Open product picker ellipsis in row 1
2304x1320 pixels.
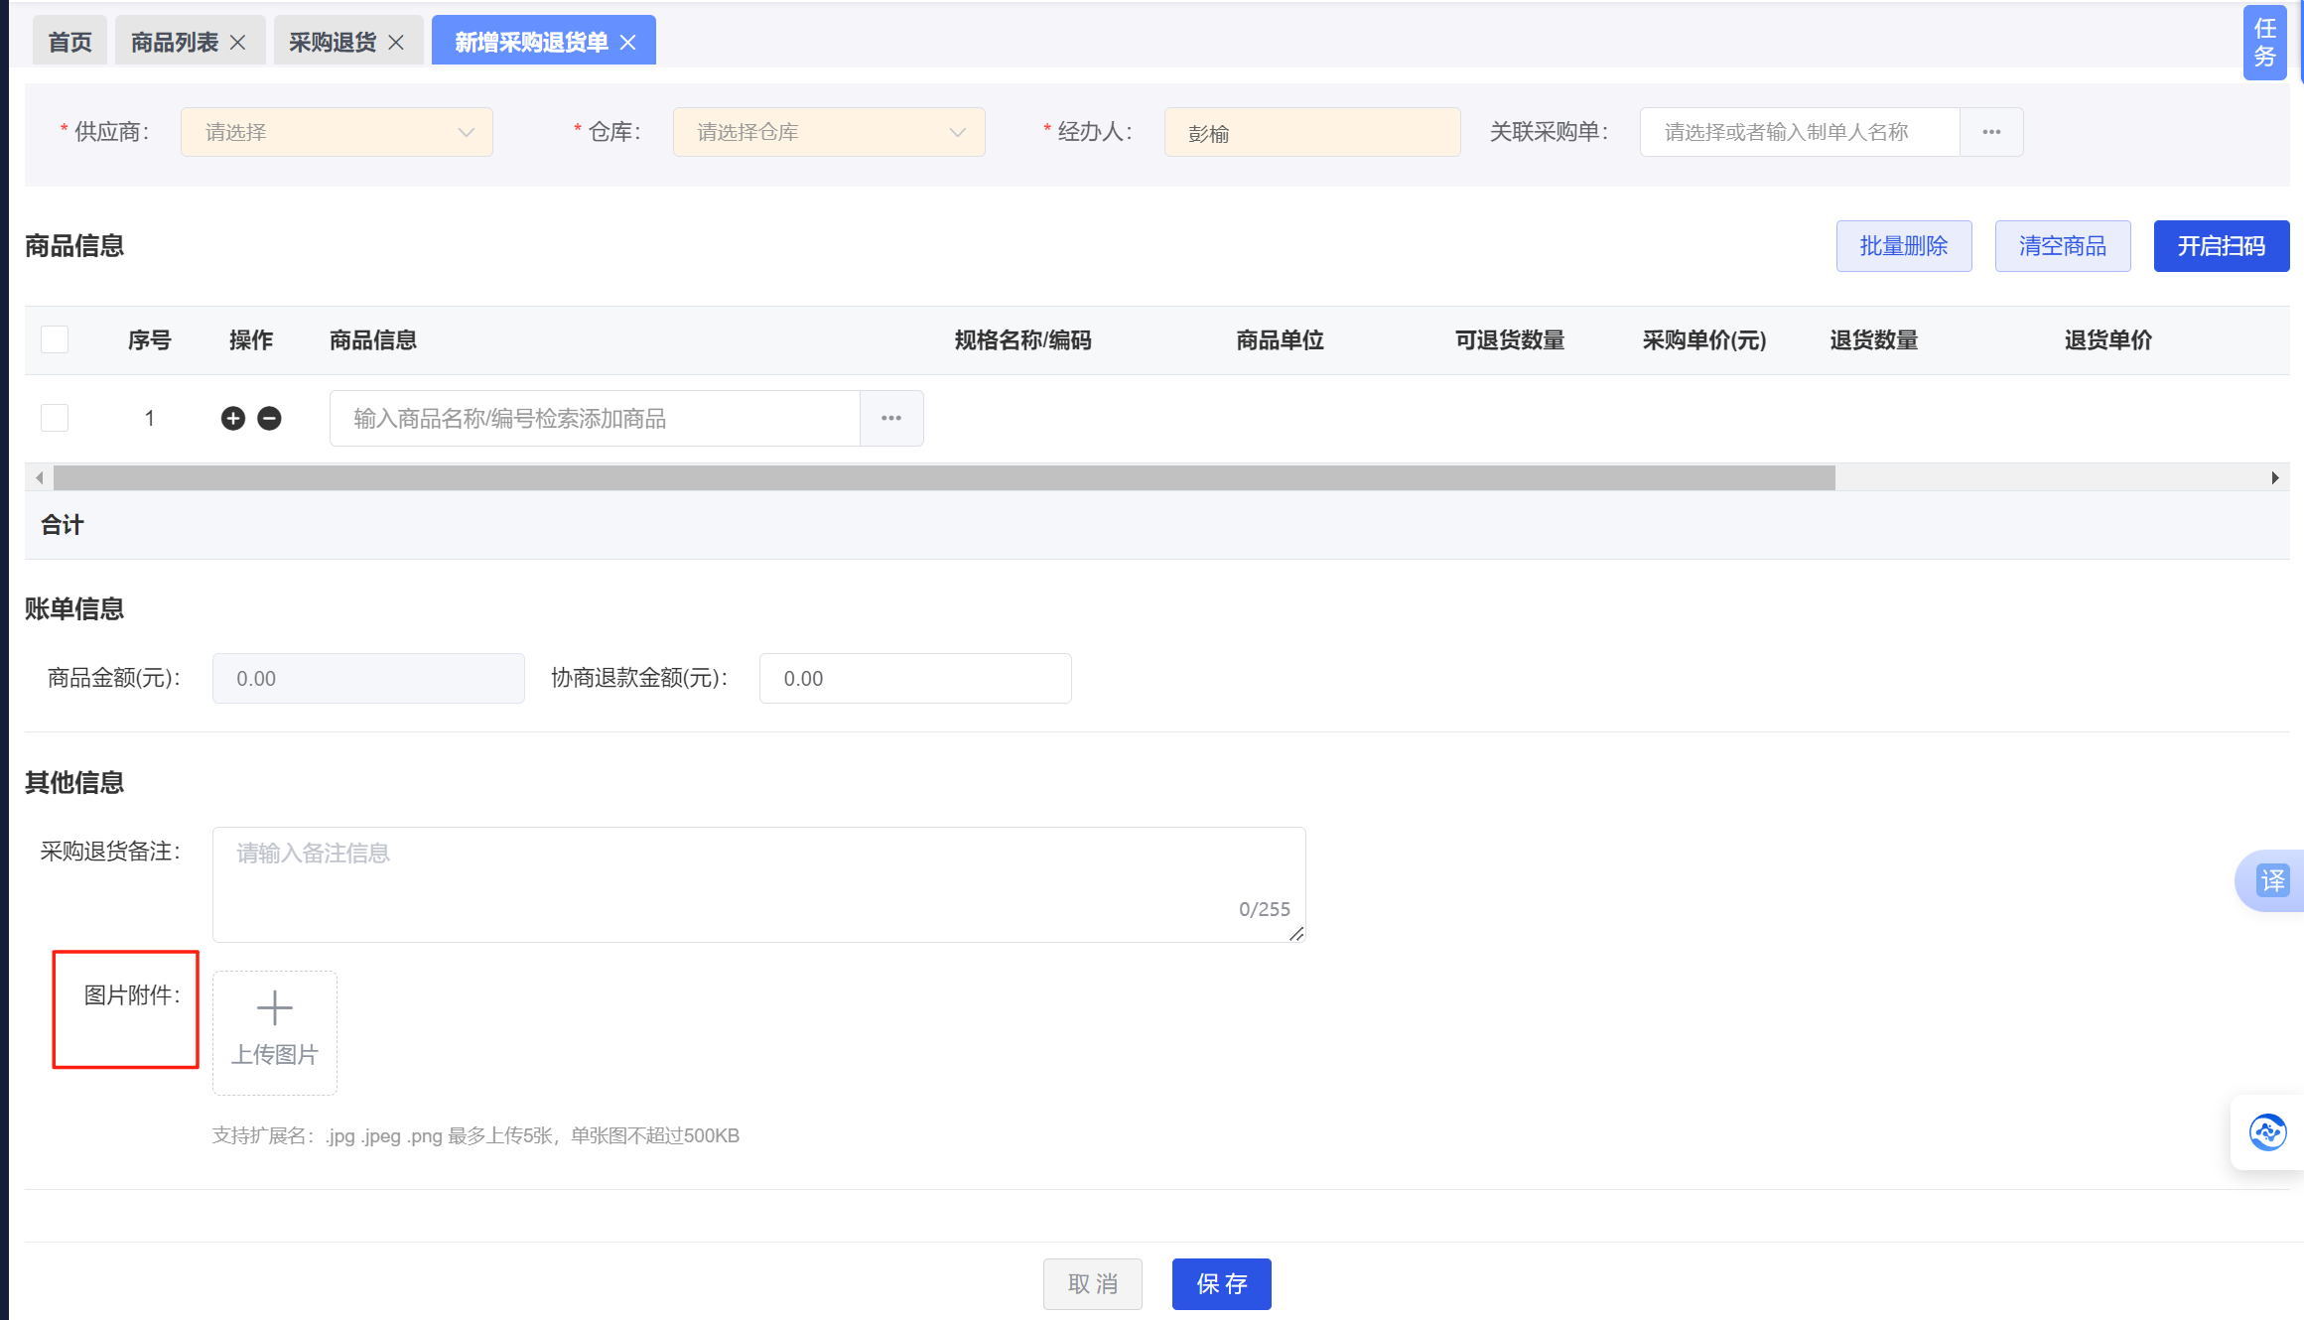pos(890,418)
